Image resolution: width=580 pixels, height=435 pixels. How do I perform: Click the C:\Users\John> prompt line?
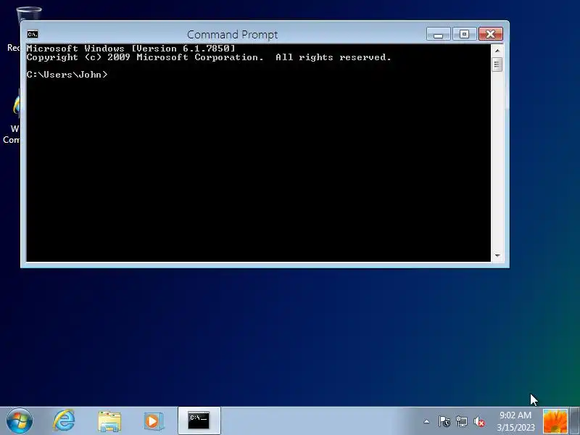[67, 75]
